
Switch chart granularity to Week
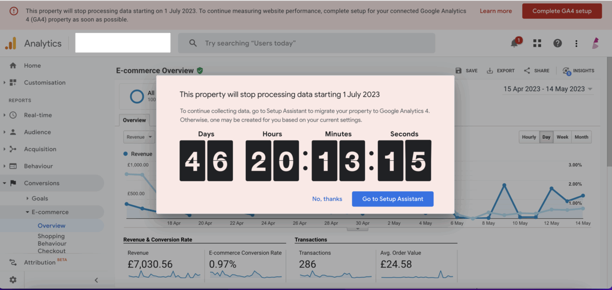563,137
